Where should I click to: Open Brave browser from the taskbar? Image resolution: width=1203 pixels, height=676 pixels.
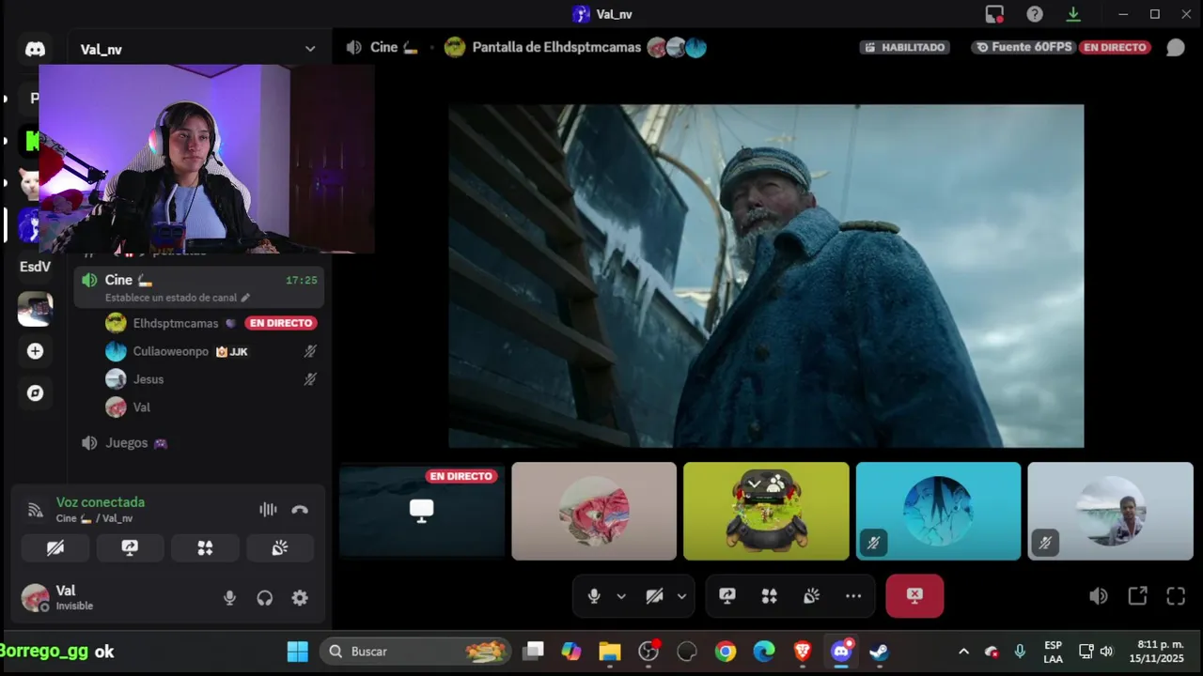[x=802, y=651]
